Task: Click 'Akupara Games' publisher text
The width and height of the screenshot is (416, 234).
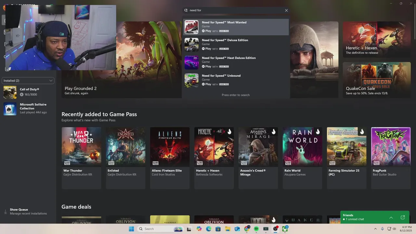Action: click(x=294, y=175)
